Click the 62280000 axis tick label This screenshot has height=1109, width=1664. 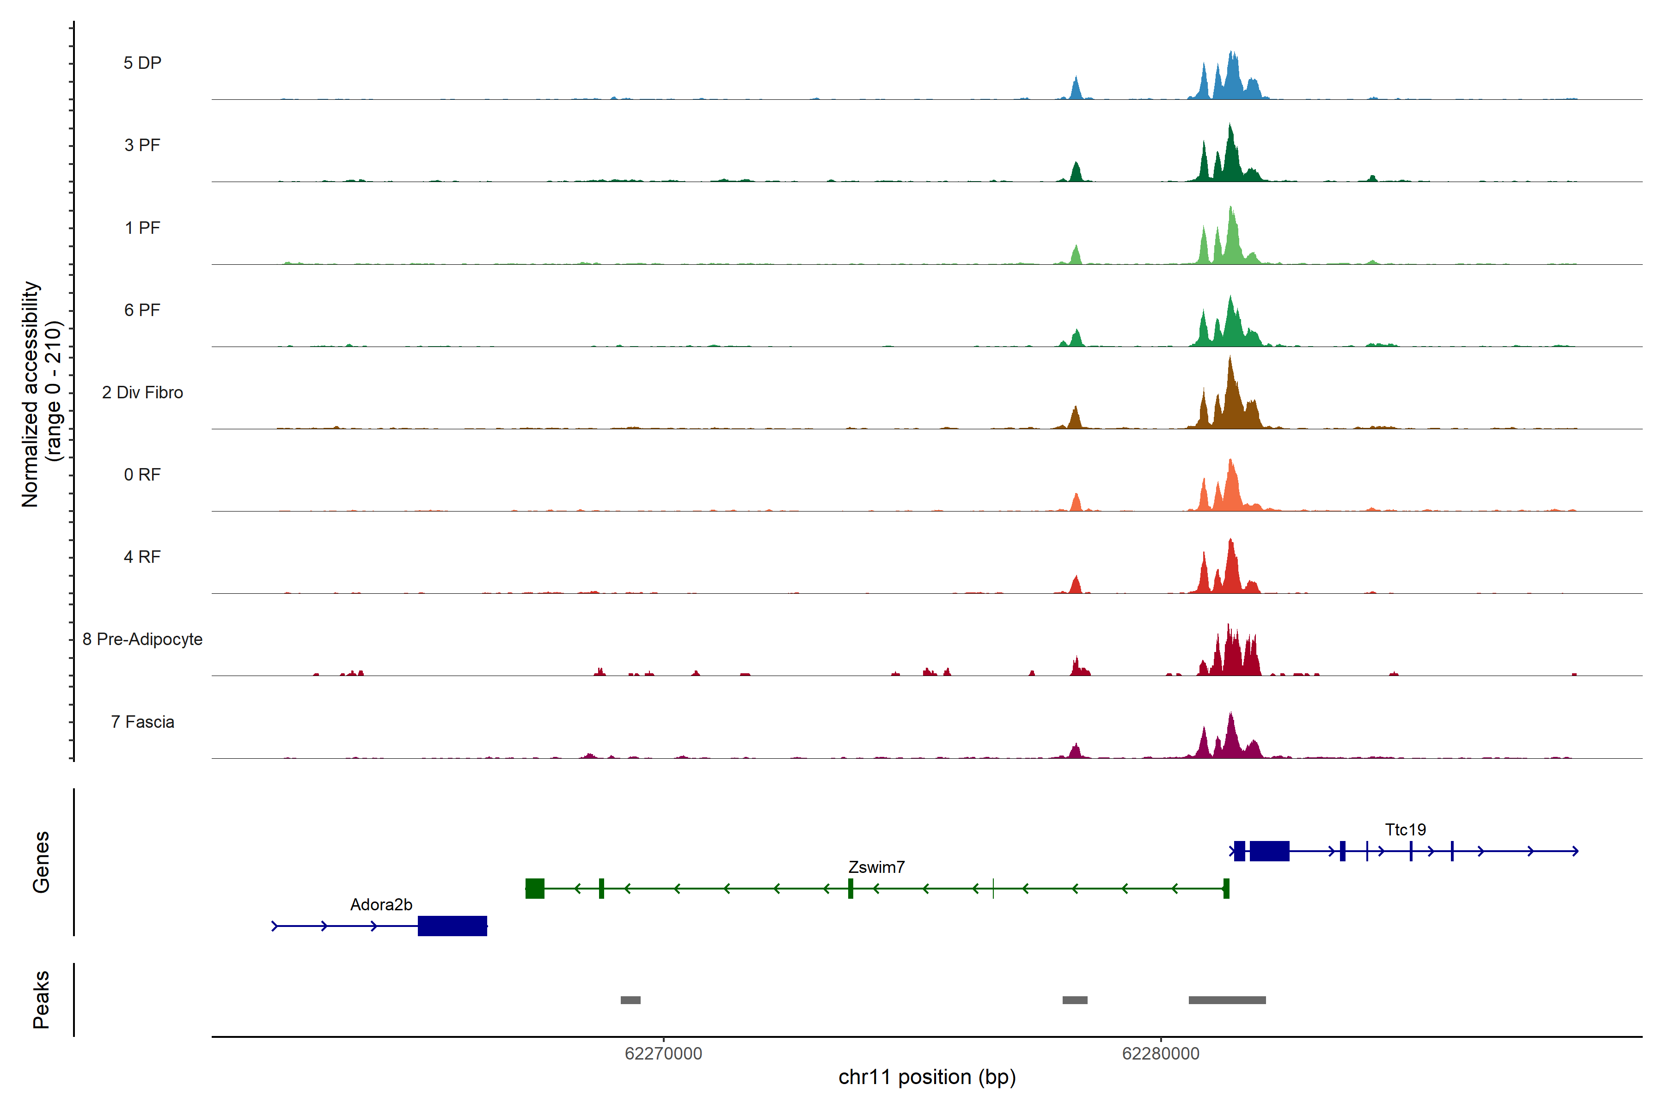[1160, 1054]
